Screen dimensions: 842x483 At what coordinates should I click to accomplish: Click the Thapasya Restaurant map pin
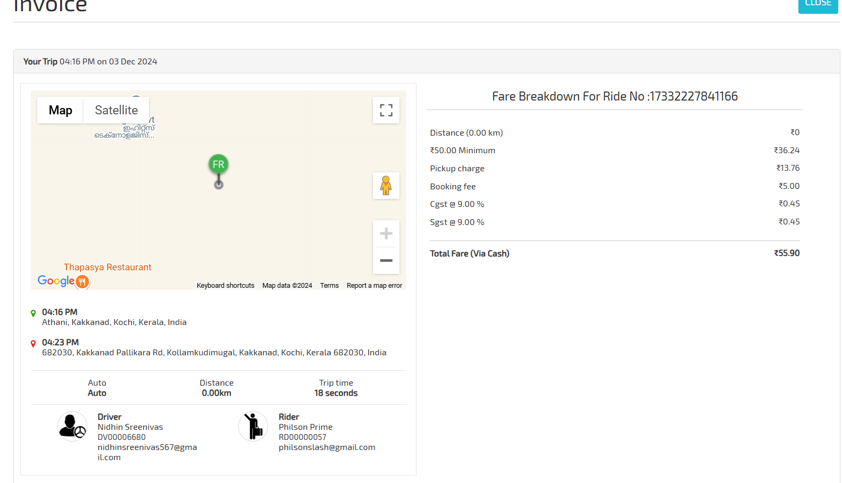coord(82,281)
